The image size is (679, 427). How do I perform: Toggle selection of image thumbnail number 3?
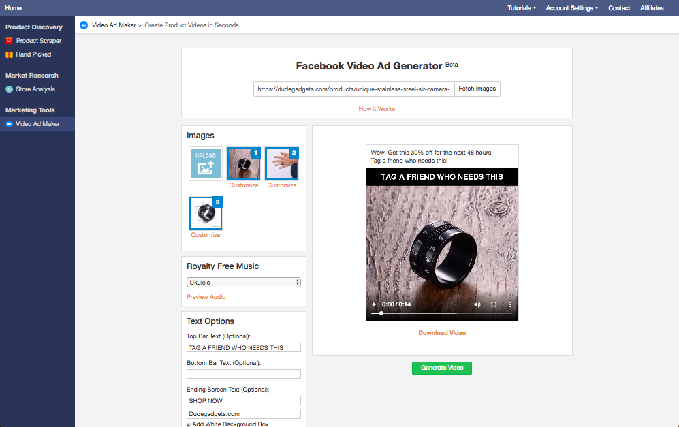click(205, 214)
